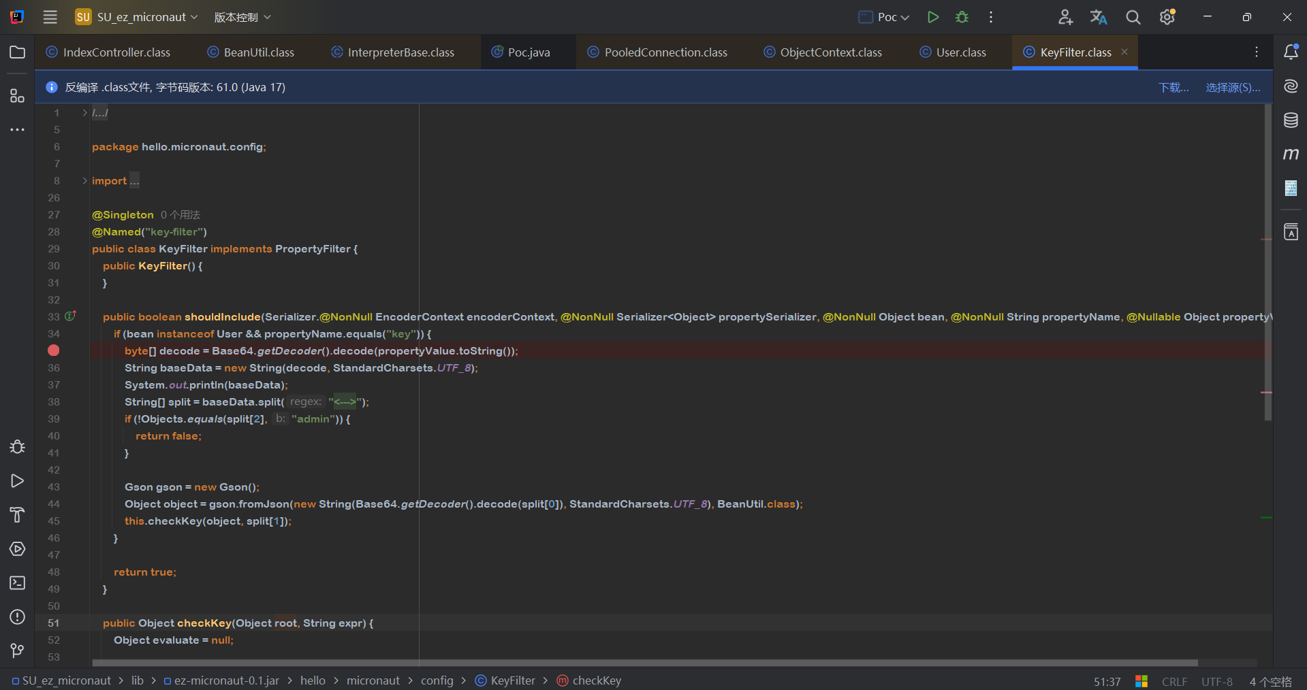Debug the Poc configuration
This screenshot has height=690, width=1307.
pyautogui.click(x=962, y=17)
